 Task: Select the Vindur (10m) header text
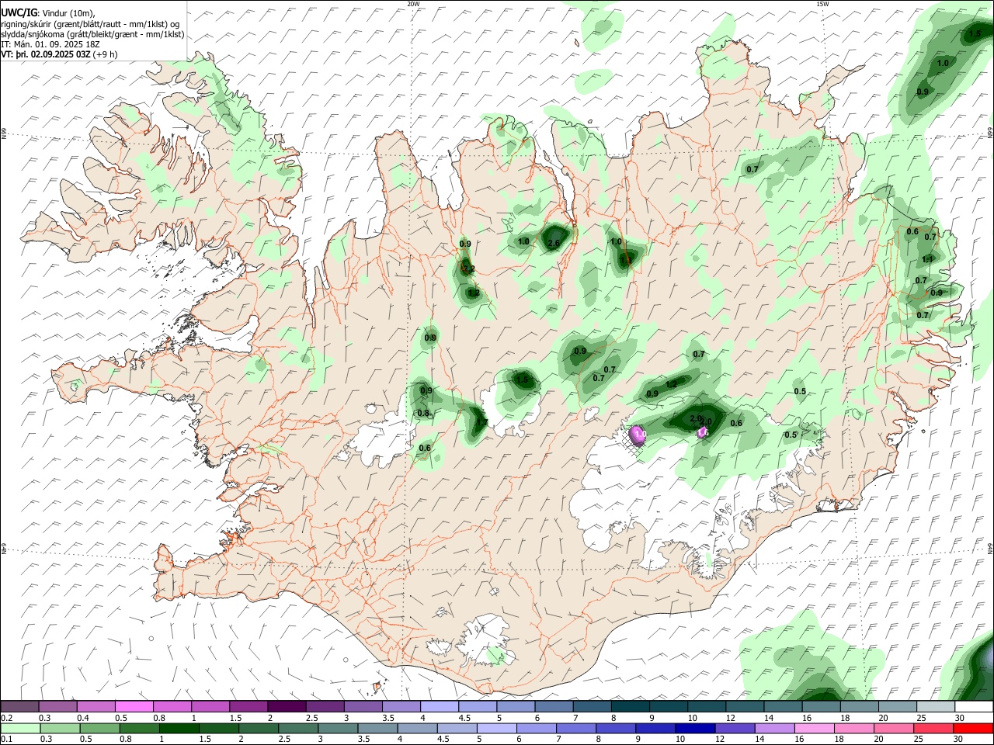67,13
